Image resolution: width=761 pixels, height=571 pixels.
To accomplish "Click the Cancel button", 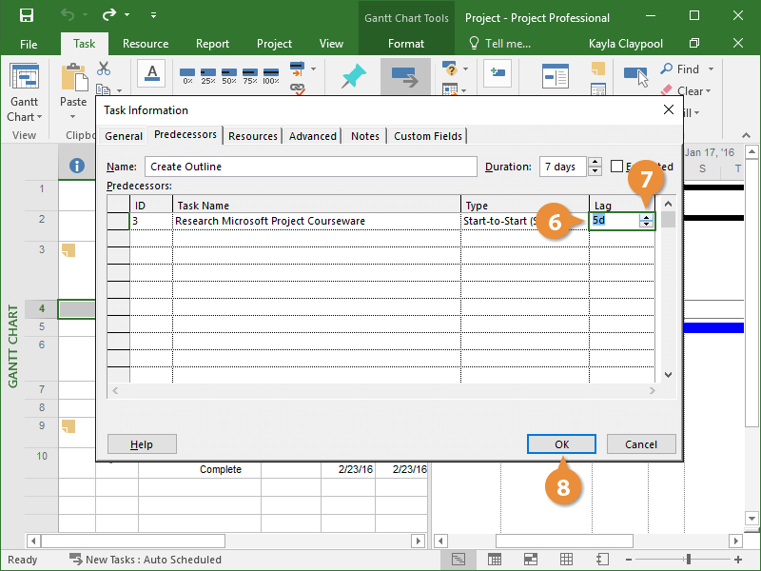I will coord(640,444).
